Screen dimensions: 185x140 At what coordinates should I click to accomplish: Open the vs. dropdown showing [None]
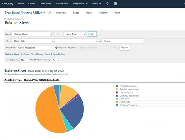(123, 41)
